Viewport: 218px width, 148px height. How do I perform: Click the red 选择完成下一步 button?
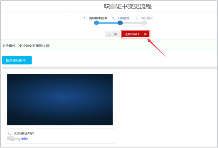pos(135,34)
